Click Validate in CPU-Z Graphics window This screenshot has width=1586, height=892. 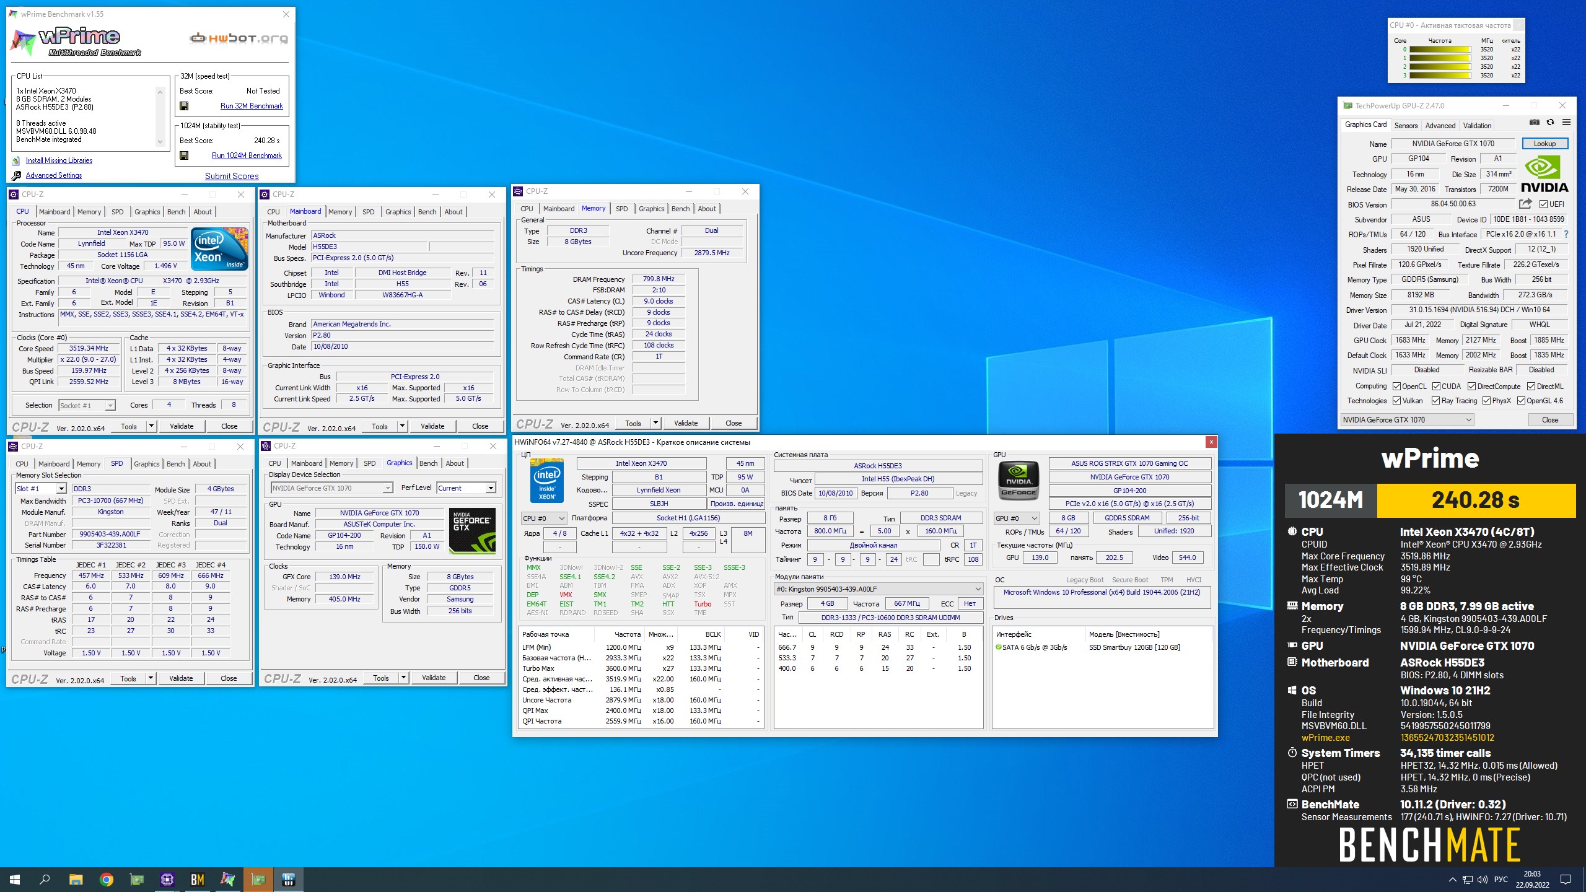tap(434, 678)
